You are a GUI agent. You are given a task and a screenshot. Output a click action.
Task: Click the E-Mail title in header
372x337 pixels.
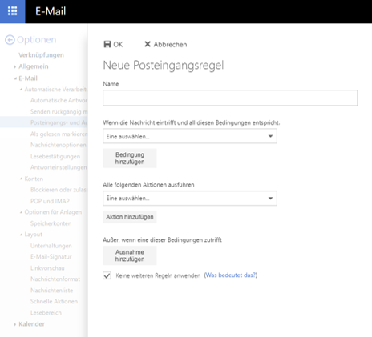point(51,11)
